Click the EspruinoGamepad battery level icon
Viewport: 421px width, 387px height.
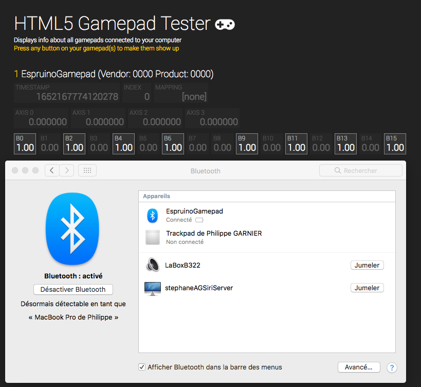point(199,220)
